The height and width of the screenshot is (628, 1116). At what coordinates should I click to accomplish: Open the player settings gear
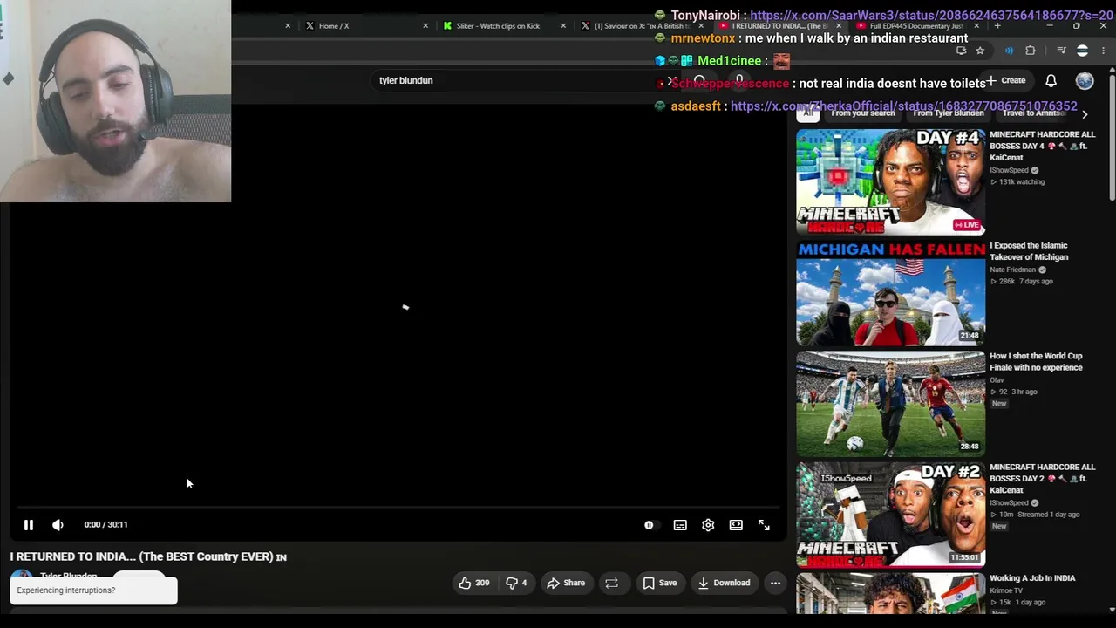[708, 525]
